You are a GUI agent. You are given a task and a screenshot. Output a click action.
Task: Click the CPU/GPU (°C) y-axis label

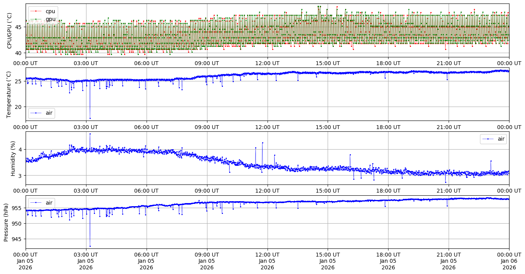pyautogui.click(x=10, y=31)
